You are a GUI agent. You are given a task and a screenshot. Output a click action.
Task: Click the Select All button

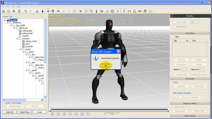coord(10,112)
